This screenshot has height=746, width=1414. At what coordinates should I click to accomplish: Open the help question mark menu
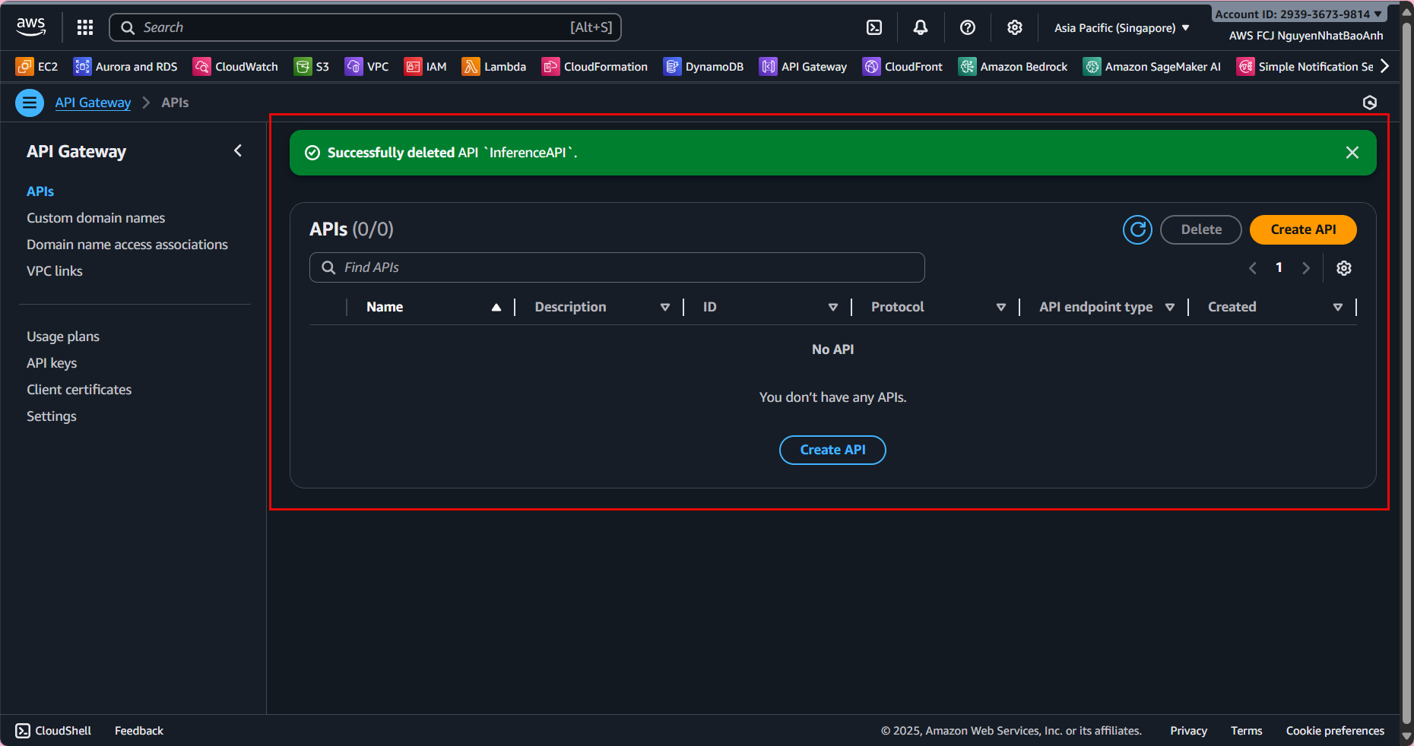pyautogui.click(x=968, y=27)
